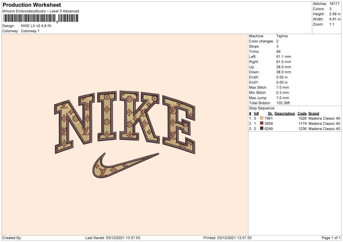Viewport: 343px width, 242px height.
Task: Click the 'Max Jump:' label
Action: 257,98
